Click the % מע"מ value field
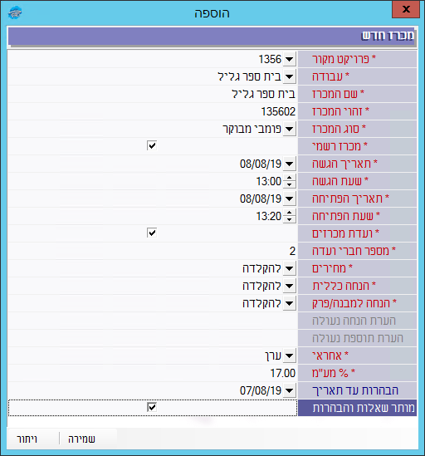Screen dimensions: 425x456 coord(153,373)
